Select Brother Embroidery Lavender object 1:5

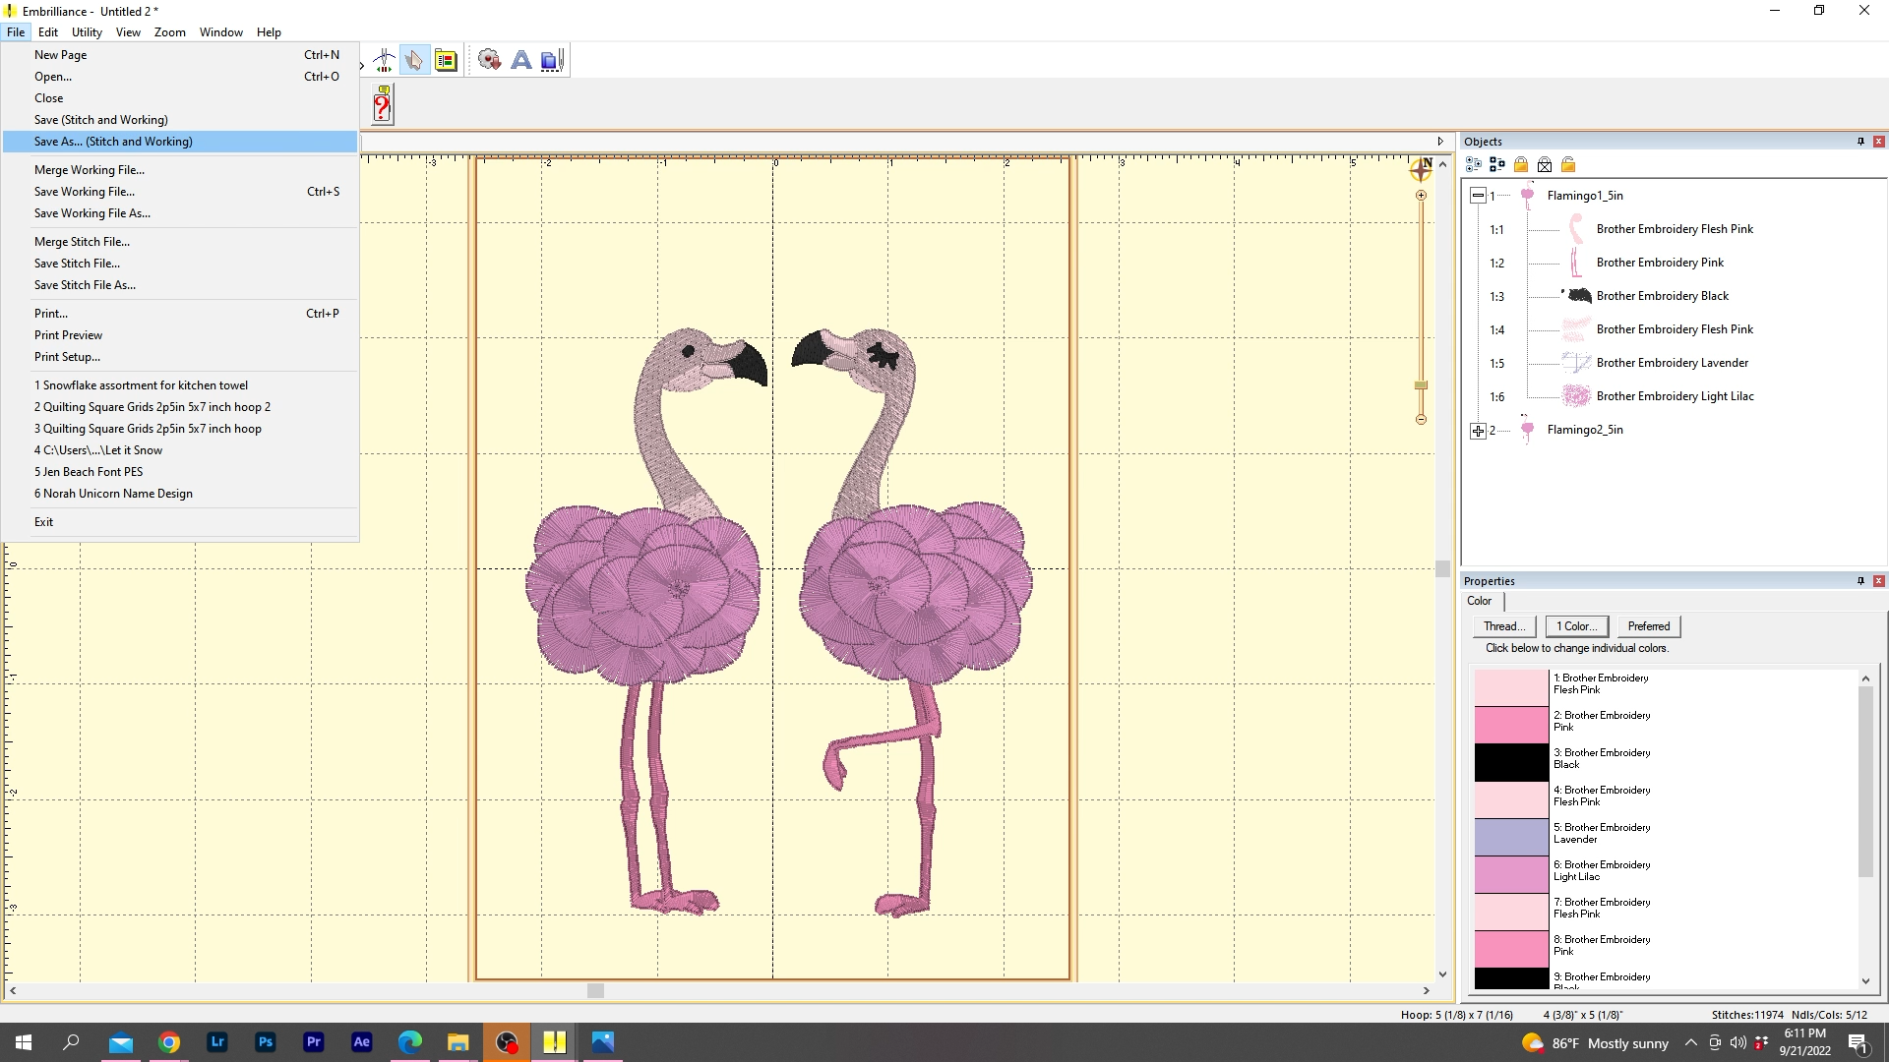pos(1672,363)
